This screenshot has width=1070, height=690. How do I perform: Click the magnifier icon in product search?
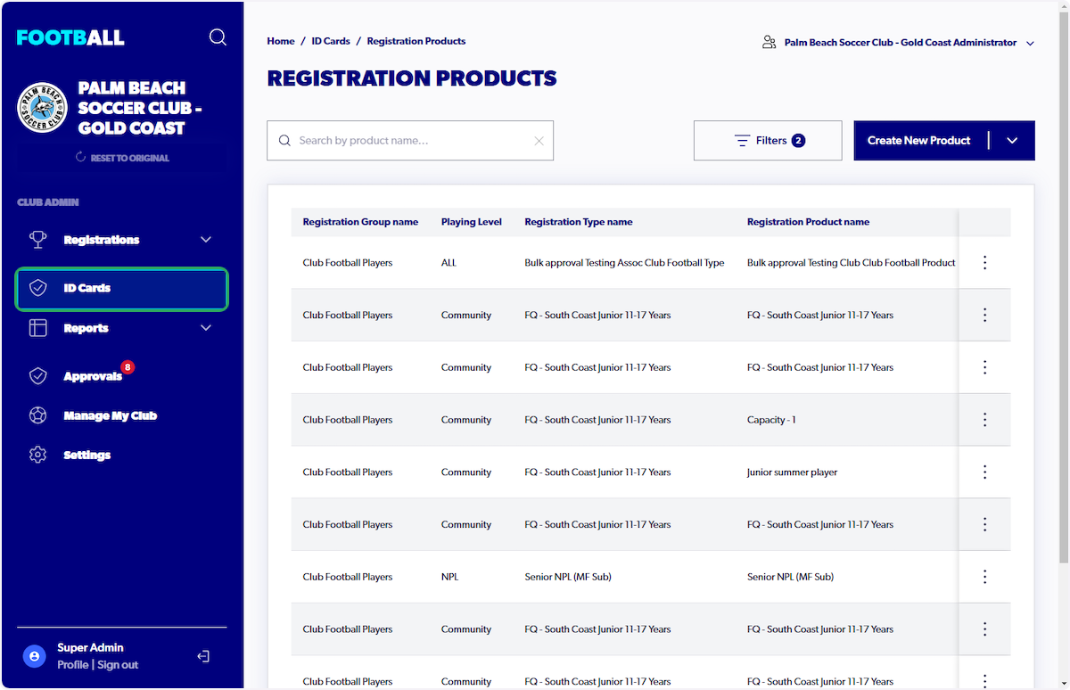coord(285,141)
